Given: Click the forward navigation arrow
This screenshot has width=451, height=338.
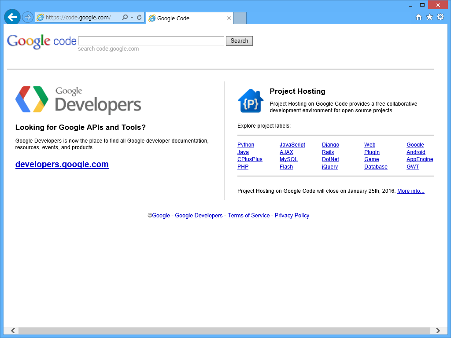Looking at the screenshot, I should coord(27,18).
